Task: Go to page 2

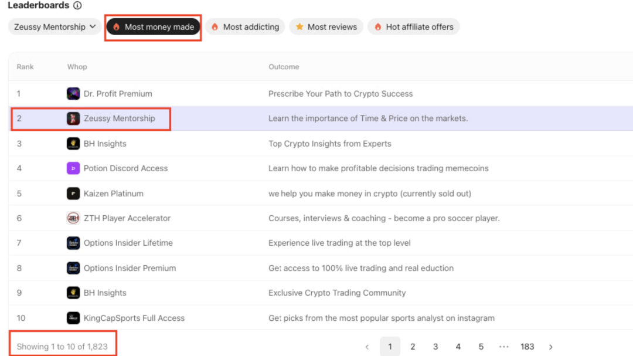Action: click(x=413, y=347)
